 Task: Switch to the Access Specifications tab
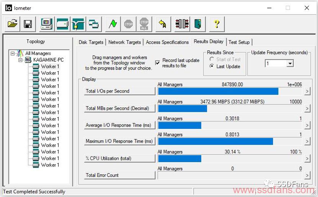[167, 42]
